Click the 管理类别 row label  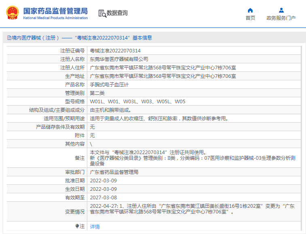coord(75,93)
